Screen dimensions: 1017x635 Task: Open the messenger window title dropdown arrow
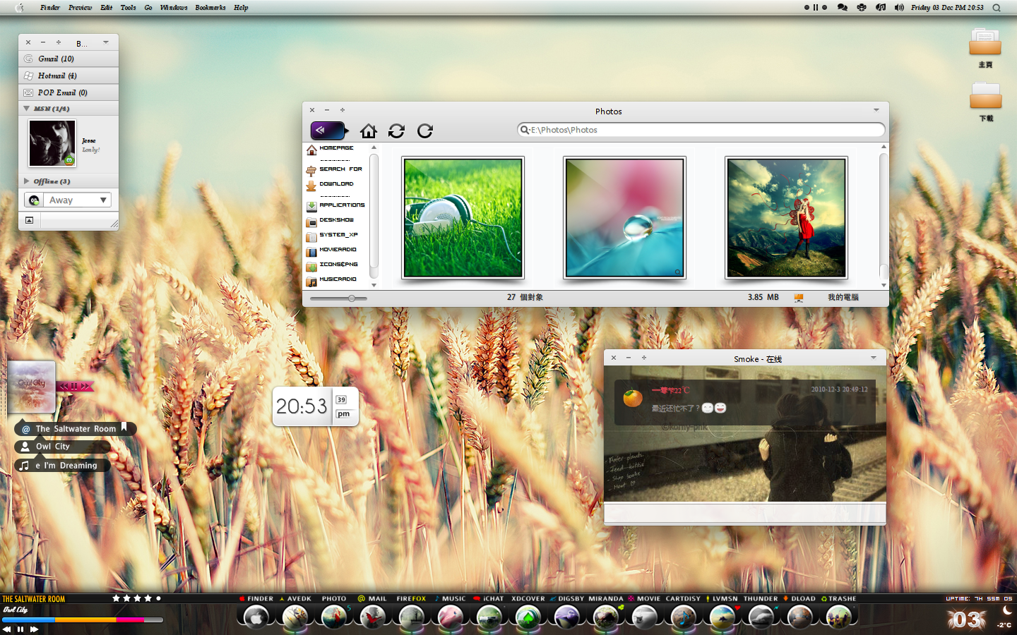coord(106,42)
